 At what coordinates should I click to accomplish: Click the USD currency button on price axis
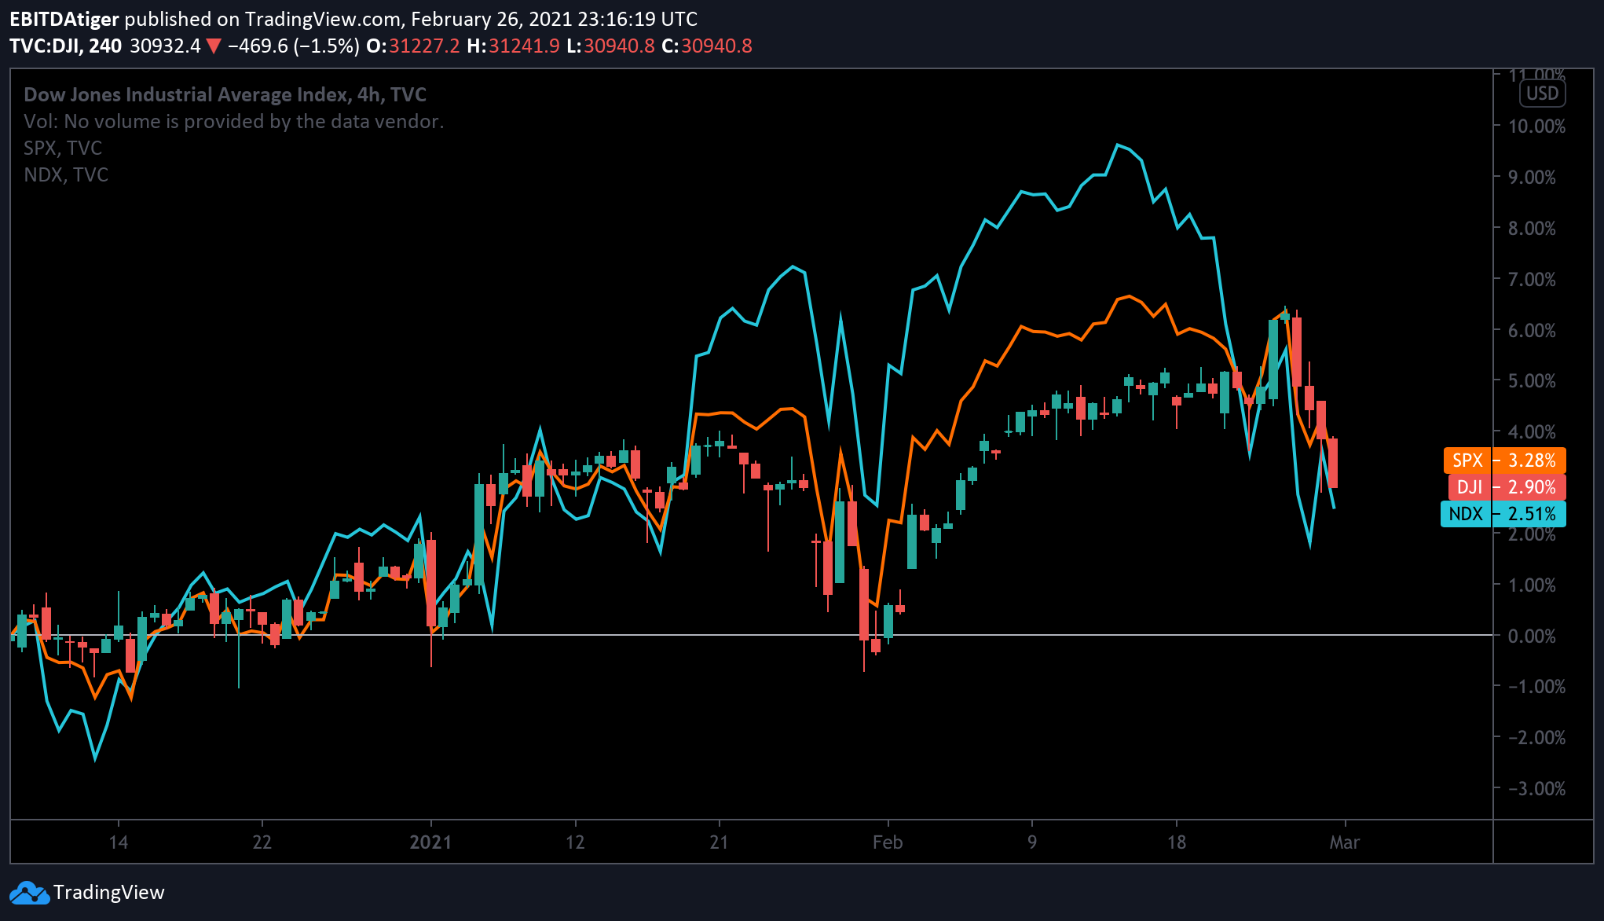pyautogui.click(x=1542, y=94)
